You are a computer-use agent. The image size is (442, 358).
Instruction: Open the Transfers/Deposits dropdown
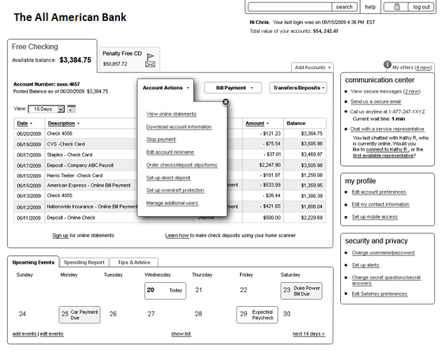point(298,88)
